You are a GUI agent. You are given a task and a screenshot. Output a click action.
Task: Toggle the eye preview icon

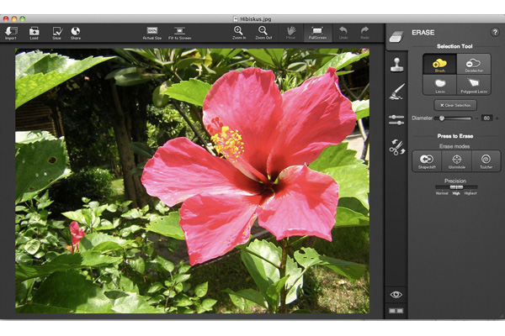click(396, 294)
